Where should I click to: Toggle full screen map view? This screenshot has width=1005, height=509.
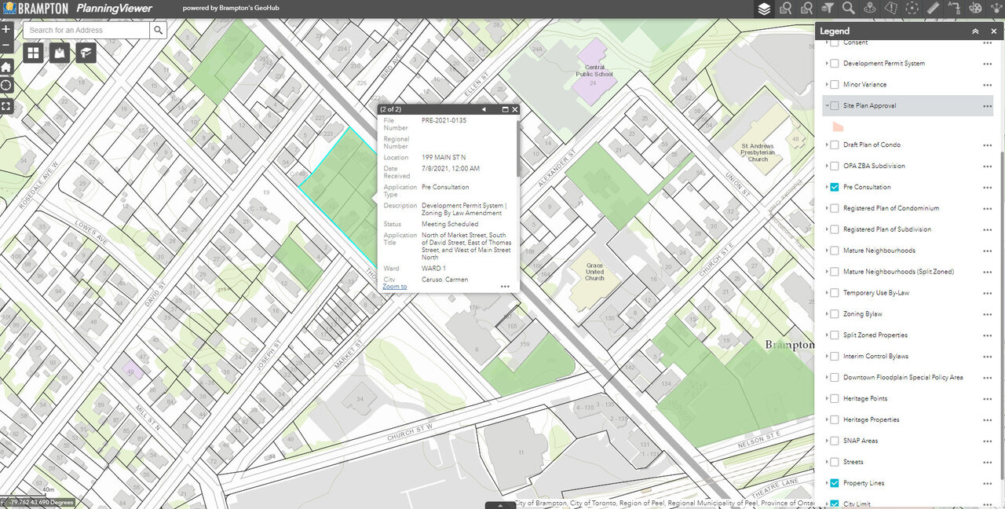point(6,105)
